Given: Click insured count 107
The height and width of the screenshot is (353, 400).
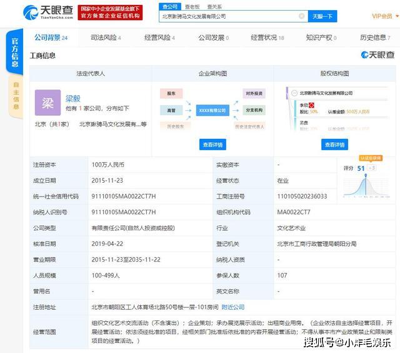Looking at the screenshot, I should pyautogui.click(x=282, y=275).
